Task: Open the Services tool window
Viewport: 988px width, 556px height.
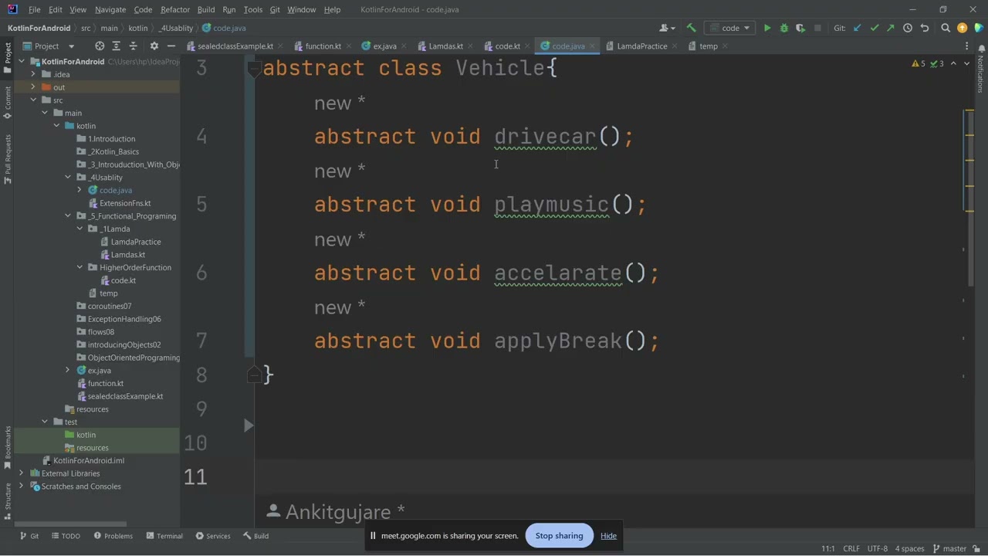Action: click(213, 536)
